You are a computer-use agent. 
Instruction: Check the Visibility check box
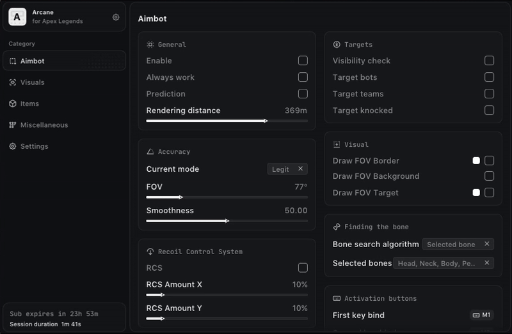(489, 61)
